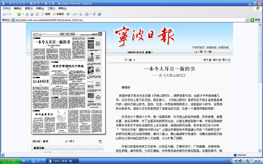Go to the Home page icon
This screenshot has height=164, width=263.
click(x=37, y=14)
